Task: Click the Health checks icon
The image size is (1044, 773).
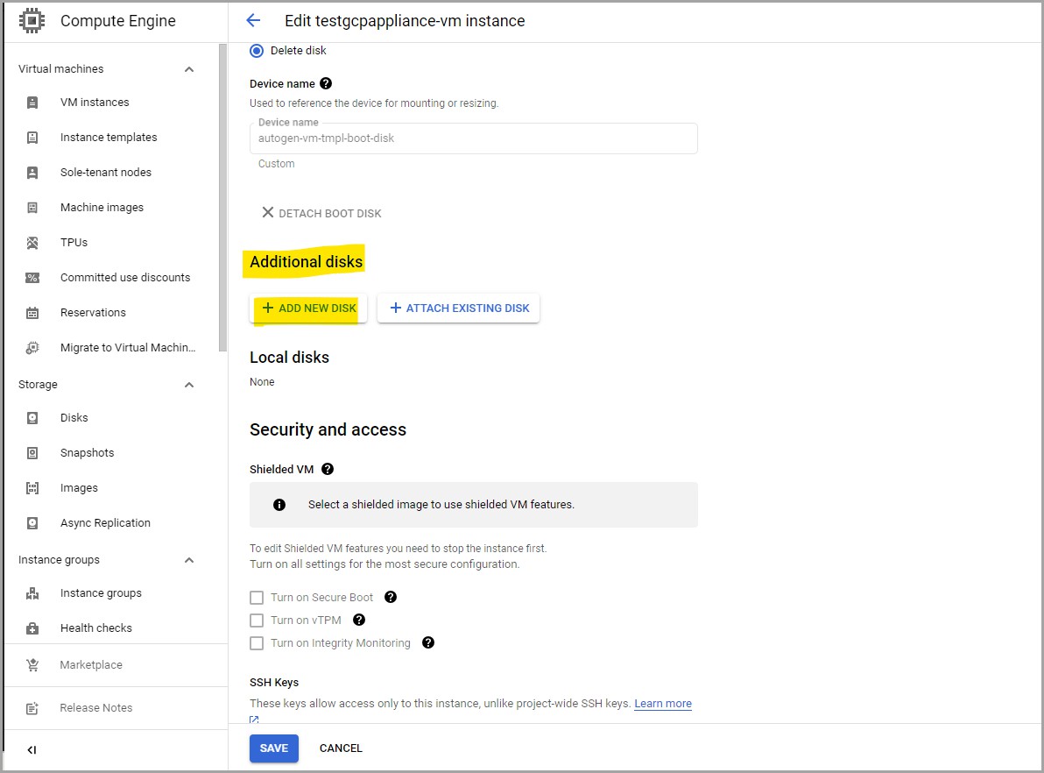Action: (x=32, y=628)
